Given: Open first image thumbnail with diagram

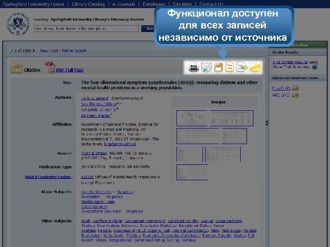Looking at the screenshot, I should 192,118.
